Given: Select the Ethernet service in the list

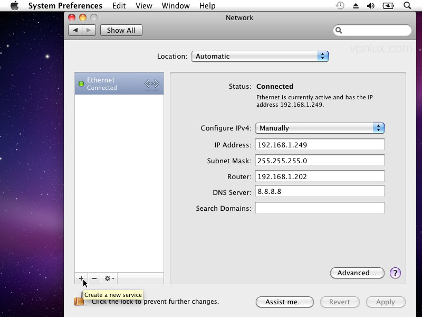Looking at the screenshot, I should point(119,83).
